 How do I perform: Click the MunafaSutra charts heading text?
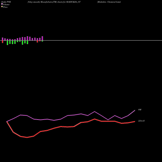point(54,2)
